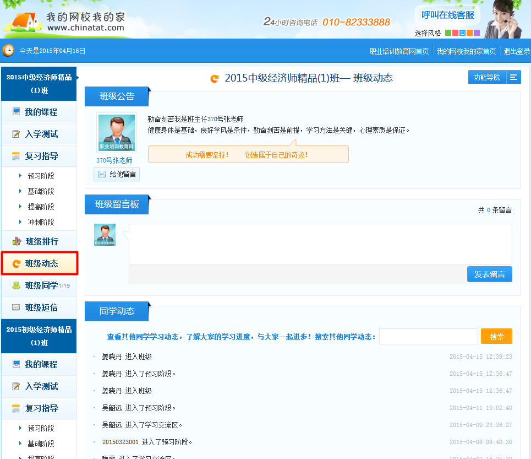Open the 功能导航 dropdown
531x459 pixels.
click(487, 78)
